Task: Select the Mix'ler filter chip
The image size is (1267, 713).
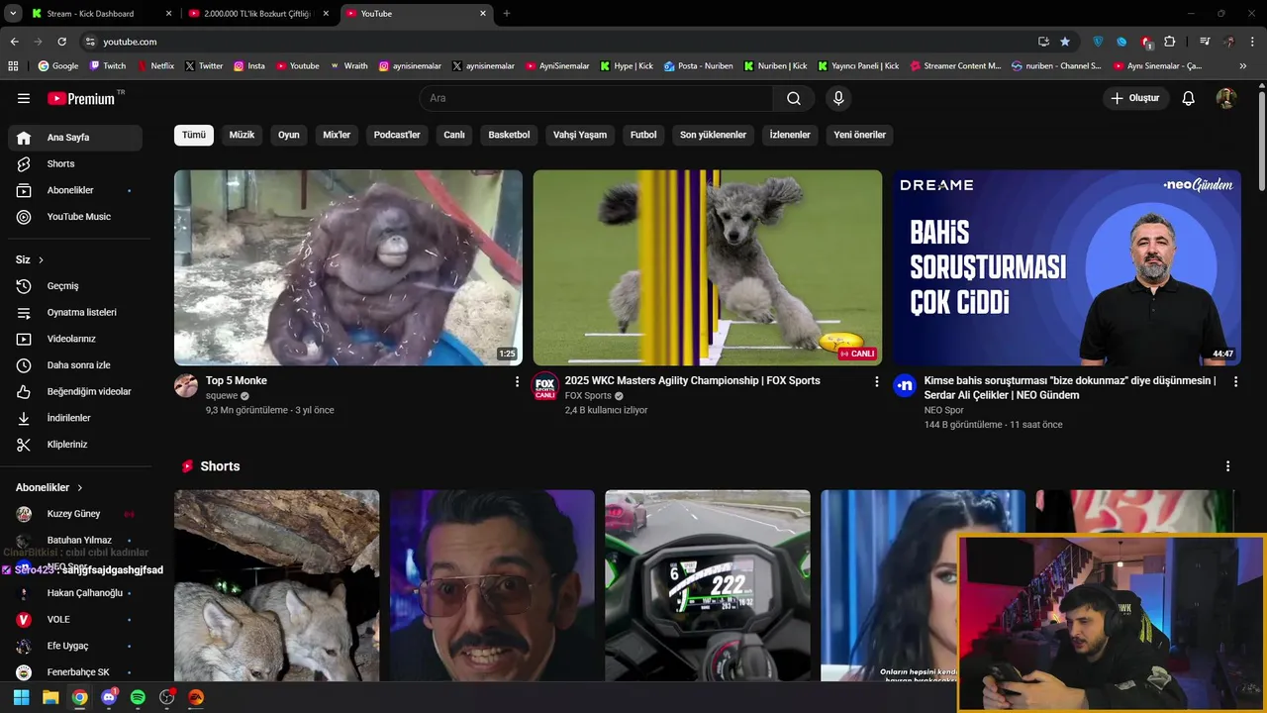Action: click(337, 135)
